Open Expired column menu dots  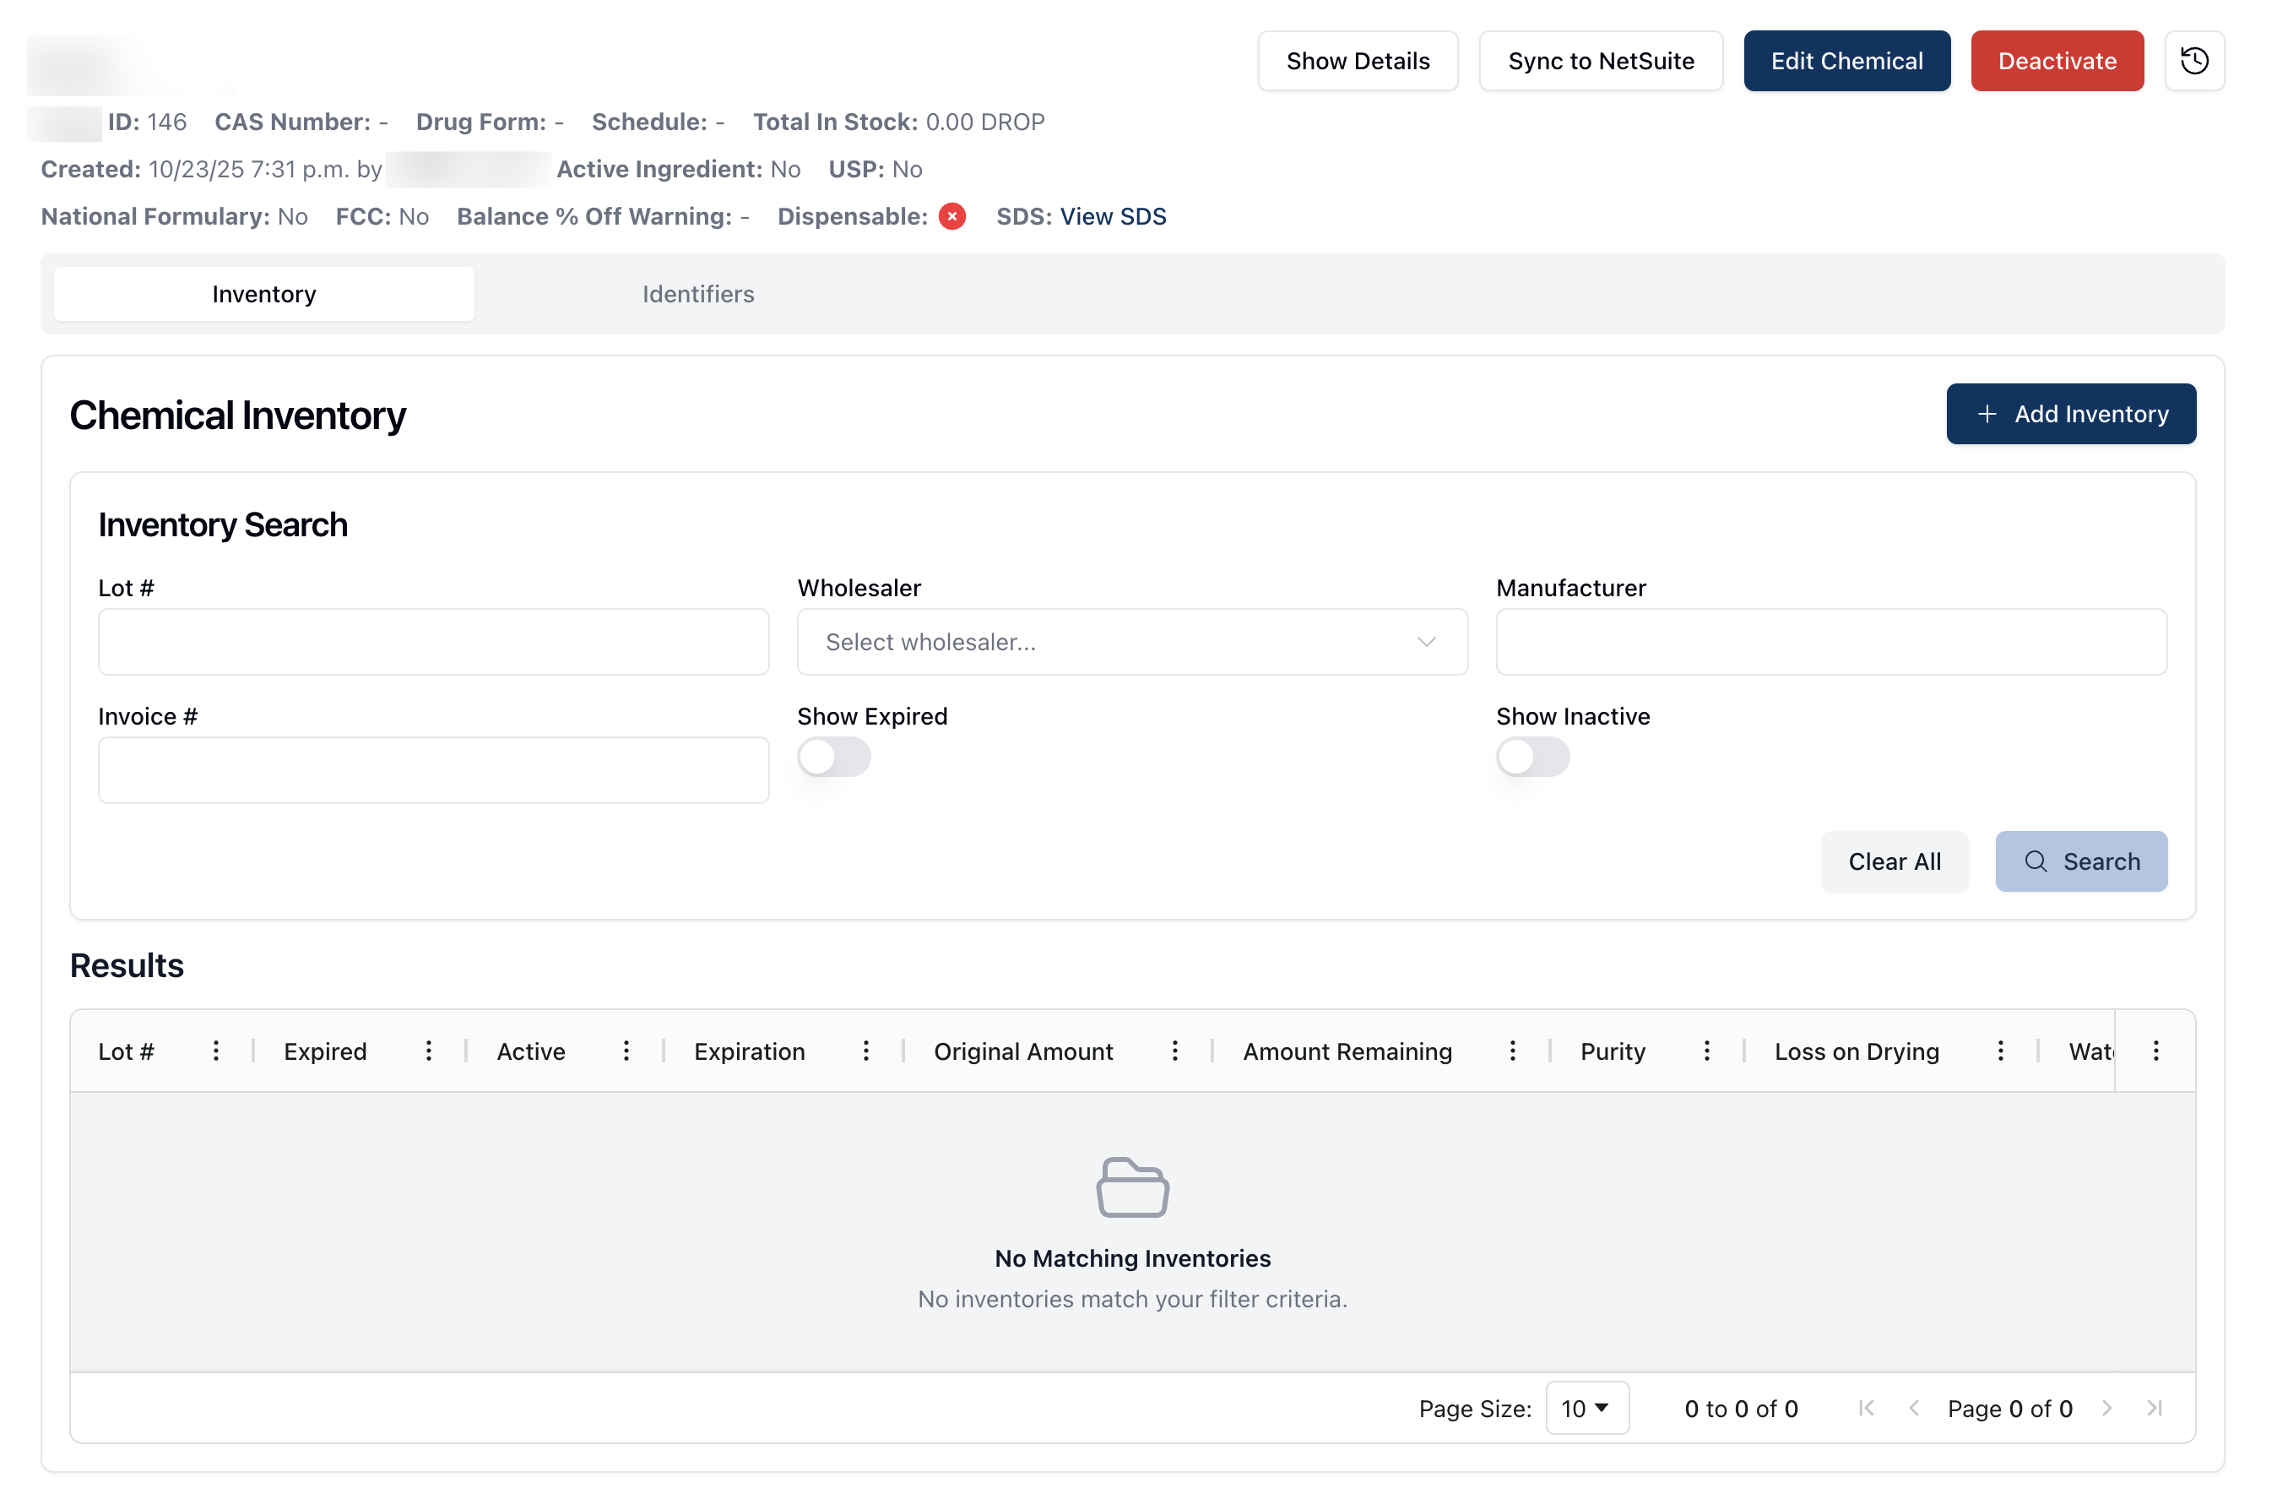tap(428, 1051)
